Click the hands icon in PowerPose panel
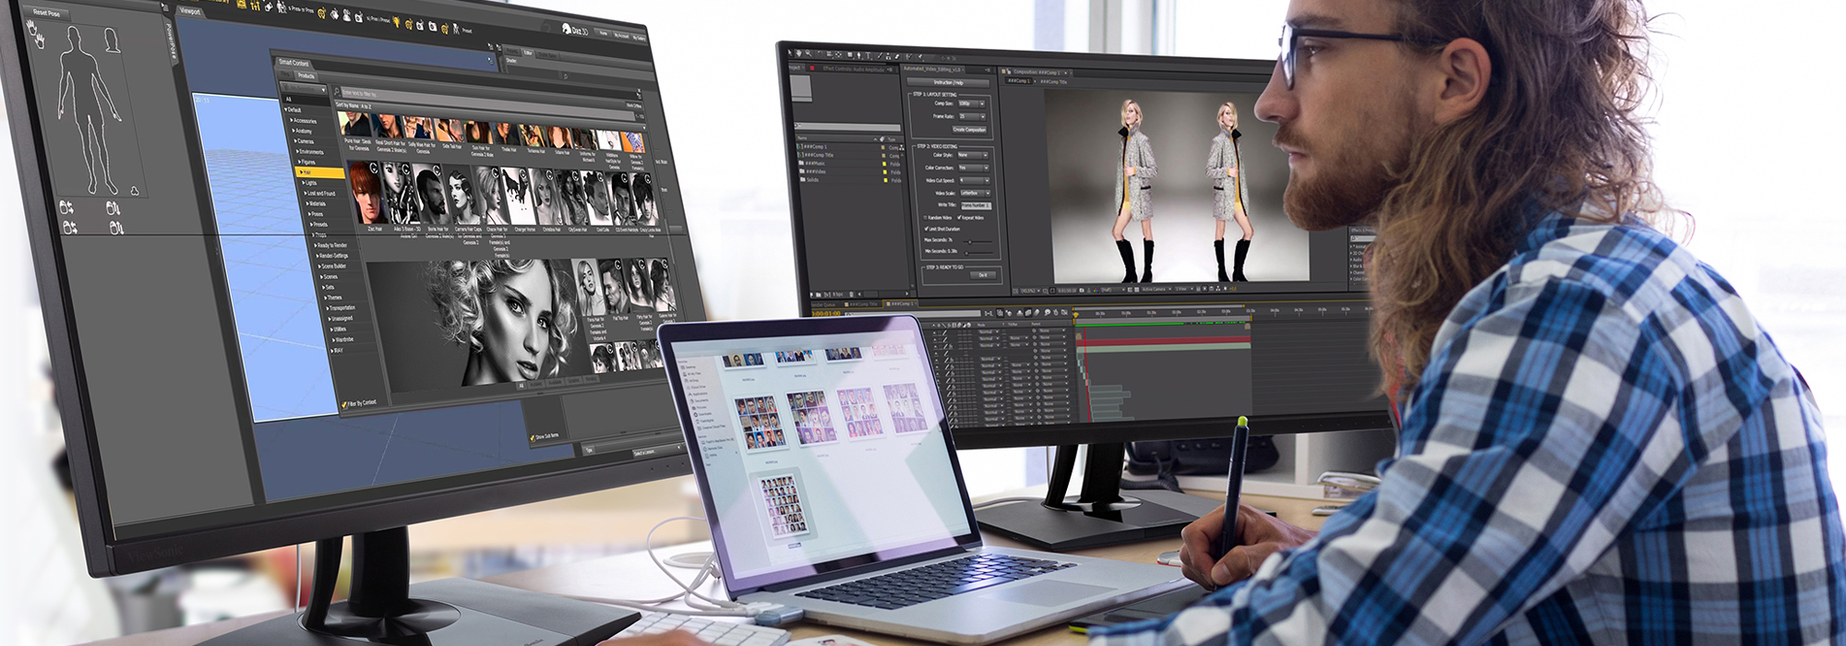1846x646 pixels. [x=35, y=33]
